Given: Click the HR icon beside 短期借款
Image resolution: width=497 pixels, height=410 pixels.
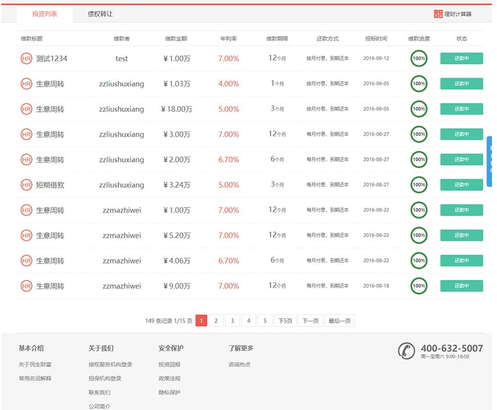Looking at the screenshot, I should coord(26,185).
